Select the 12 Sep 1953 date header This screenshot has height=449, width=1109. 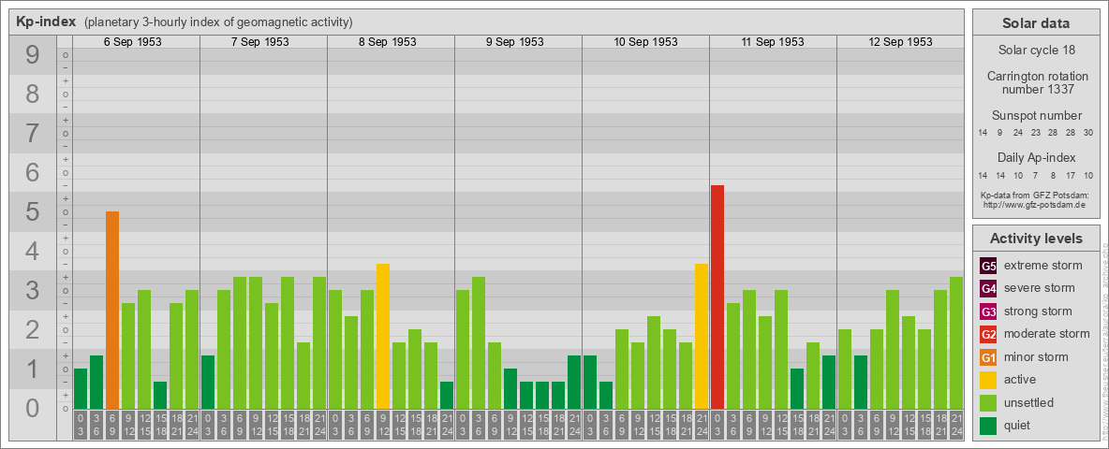[900, 42]
